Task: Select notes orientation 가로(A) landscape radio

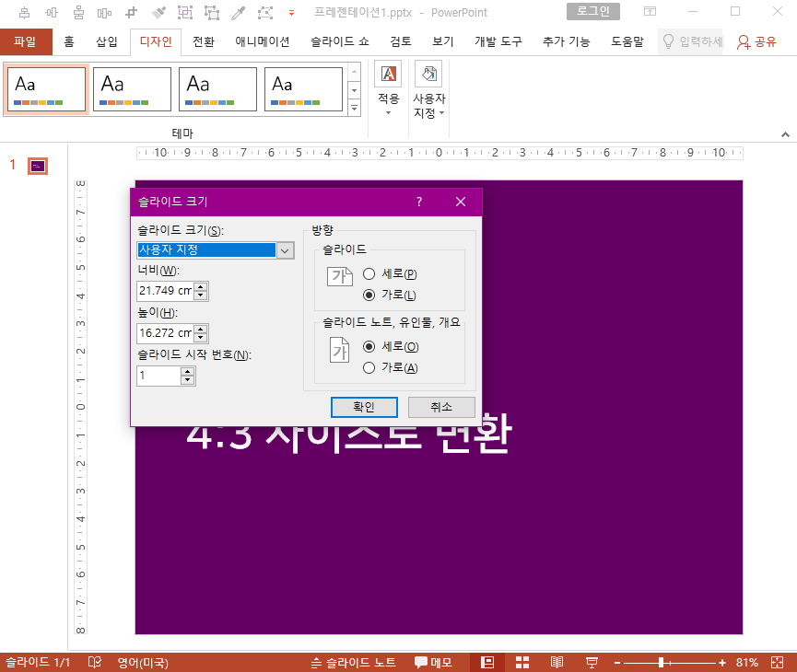Action: (369, 367)
